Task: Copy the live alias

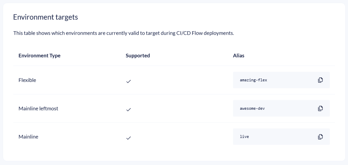Action: click(x=320, y=136)
